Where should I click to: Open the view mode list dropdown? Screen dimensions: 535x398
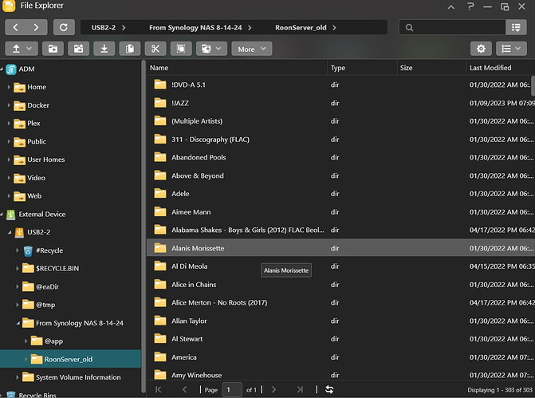pyautogui.click(x=511, y=49)
